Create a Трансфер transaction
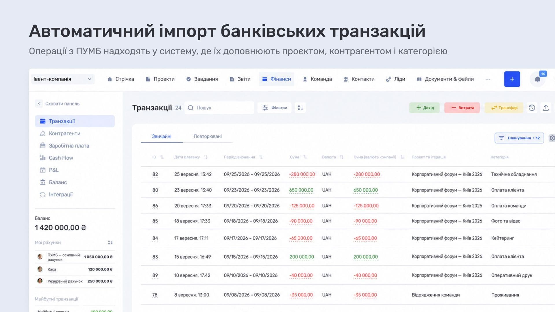This screenshot has width=555, height=312. (x=504, y=108)
